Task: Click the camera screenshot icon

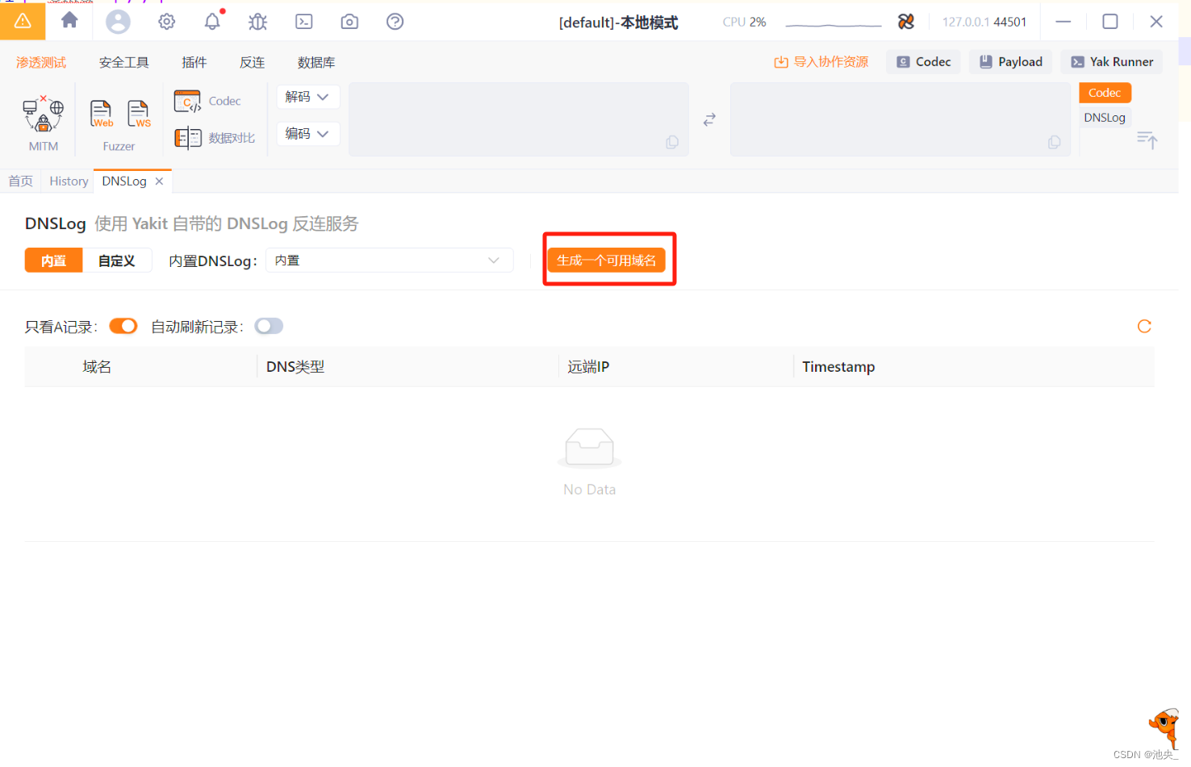Action: click(349, 22)
